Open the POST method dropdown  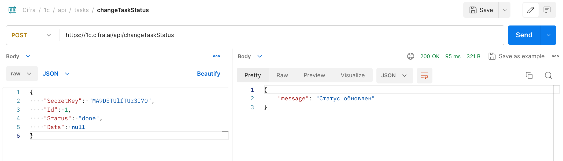pyautogui.click(x=32, y=35)
